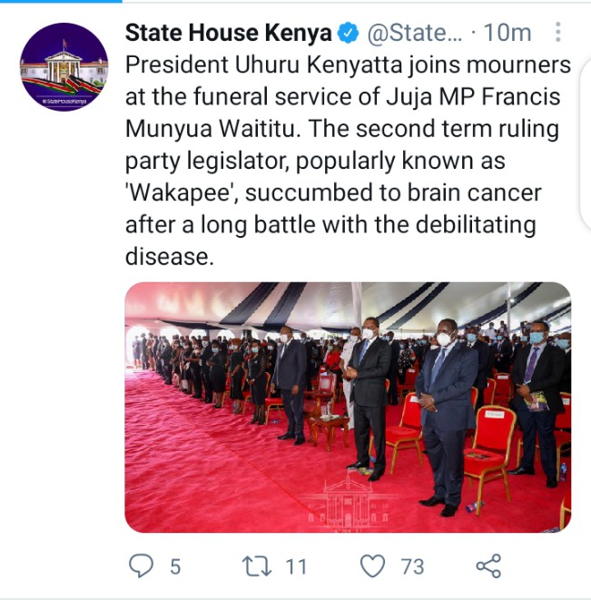Like the tweet with heart icon
Image resolution: width=591 pixels, height=600 pixels.
[x=373, y=566]
